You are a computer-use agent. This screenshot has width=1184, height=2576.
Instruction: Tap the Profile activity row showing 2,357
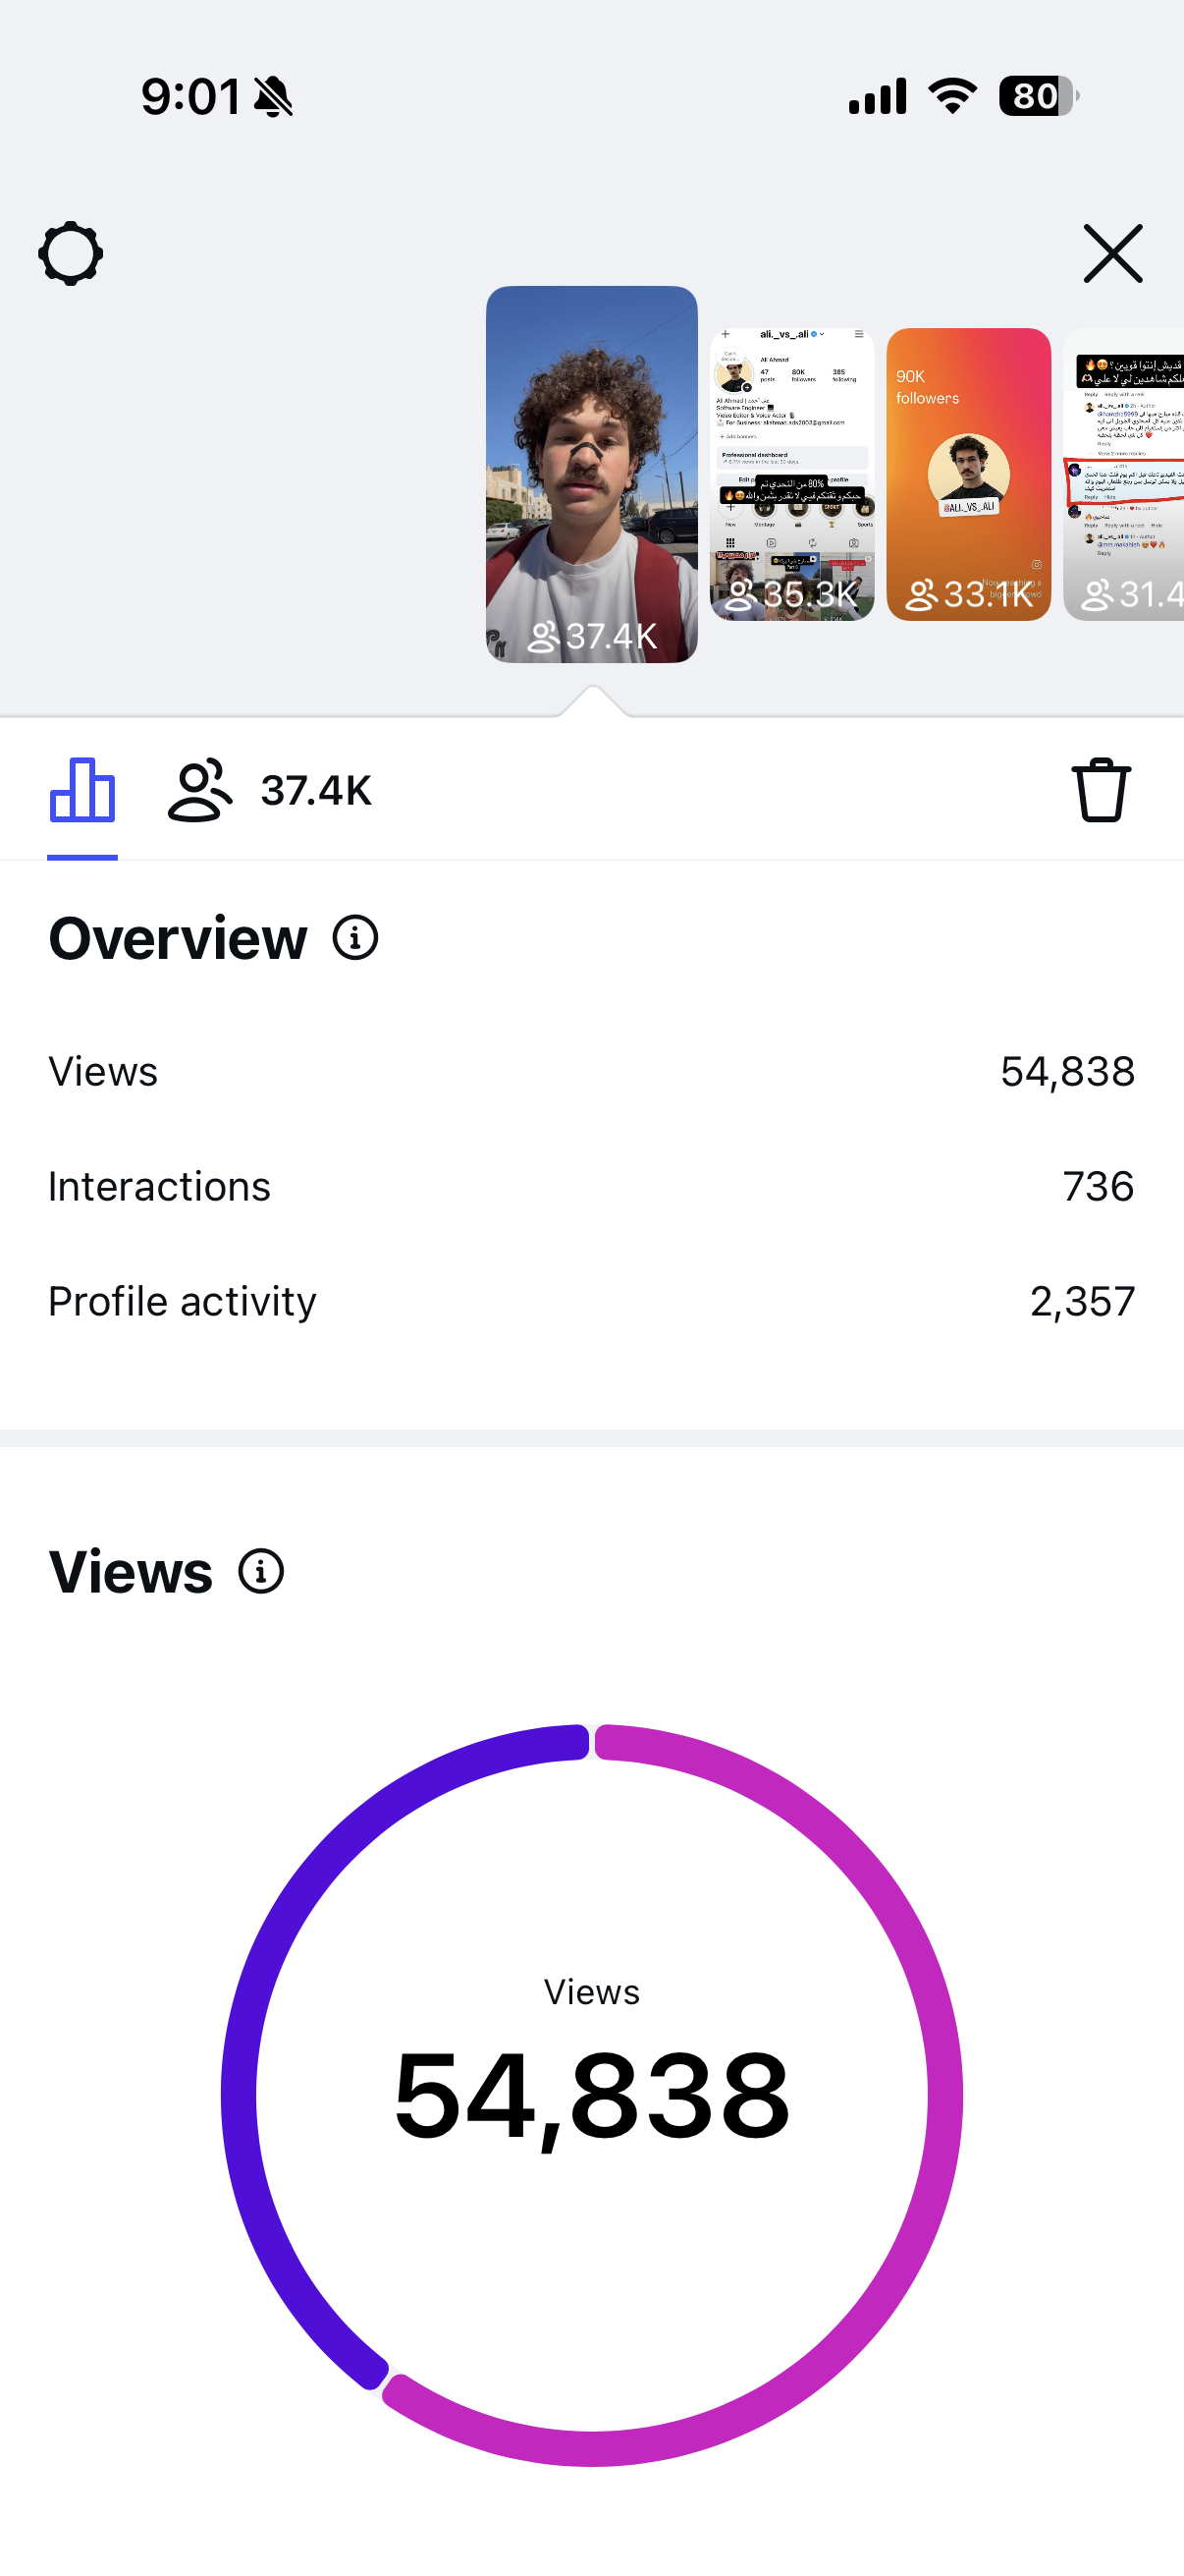click(591, 1301)
